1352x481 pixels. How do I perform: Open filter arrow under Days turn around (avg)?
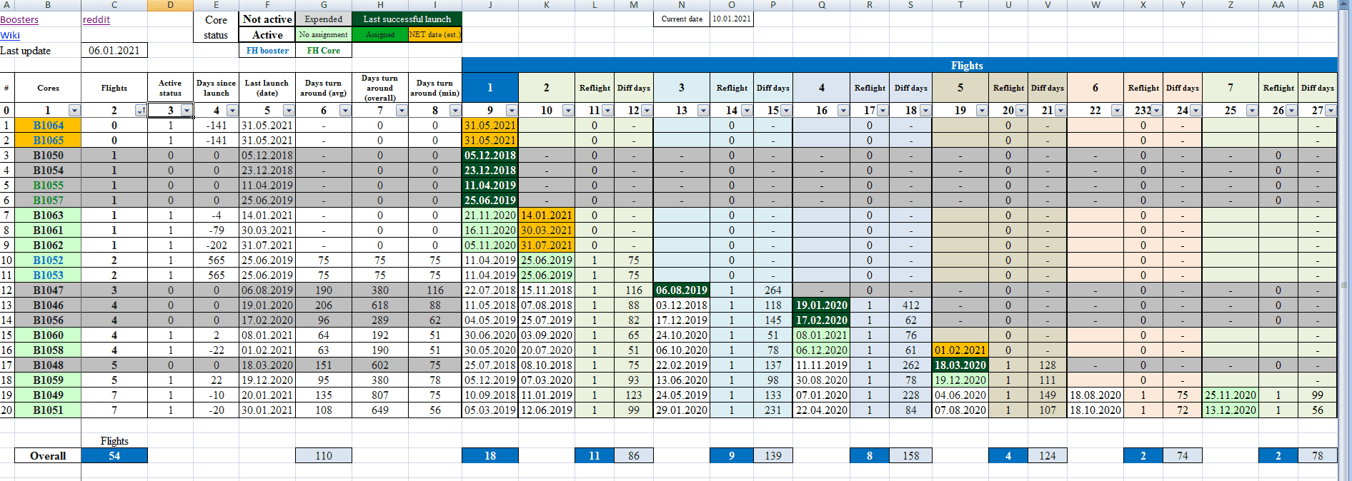[x=345, y=111]
